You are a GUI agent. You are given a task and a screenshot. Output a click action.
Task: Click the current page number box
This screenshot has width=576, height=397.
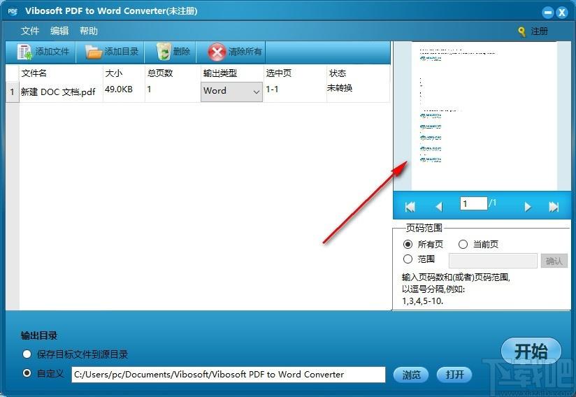pos(473,203)
